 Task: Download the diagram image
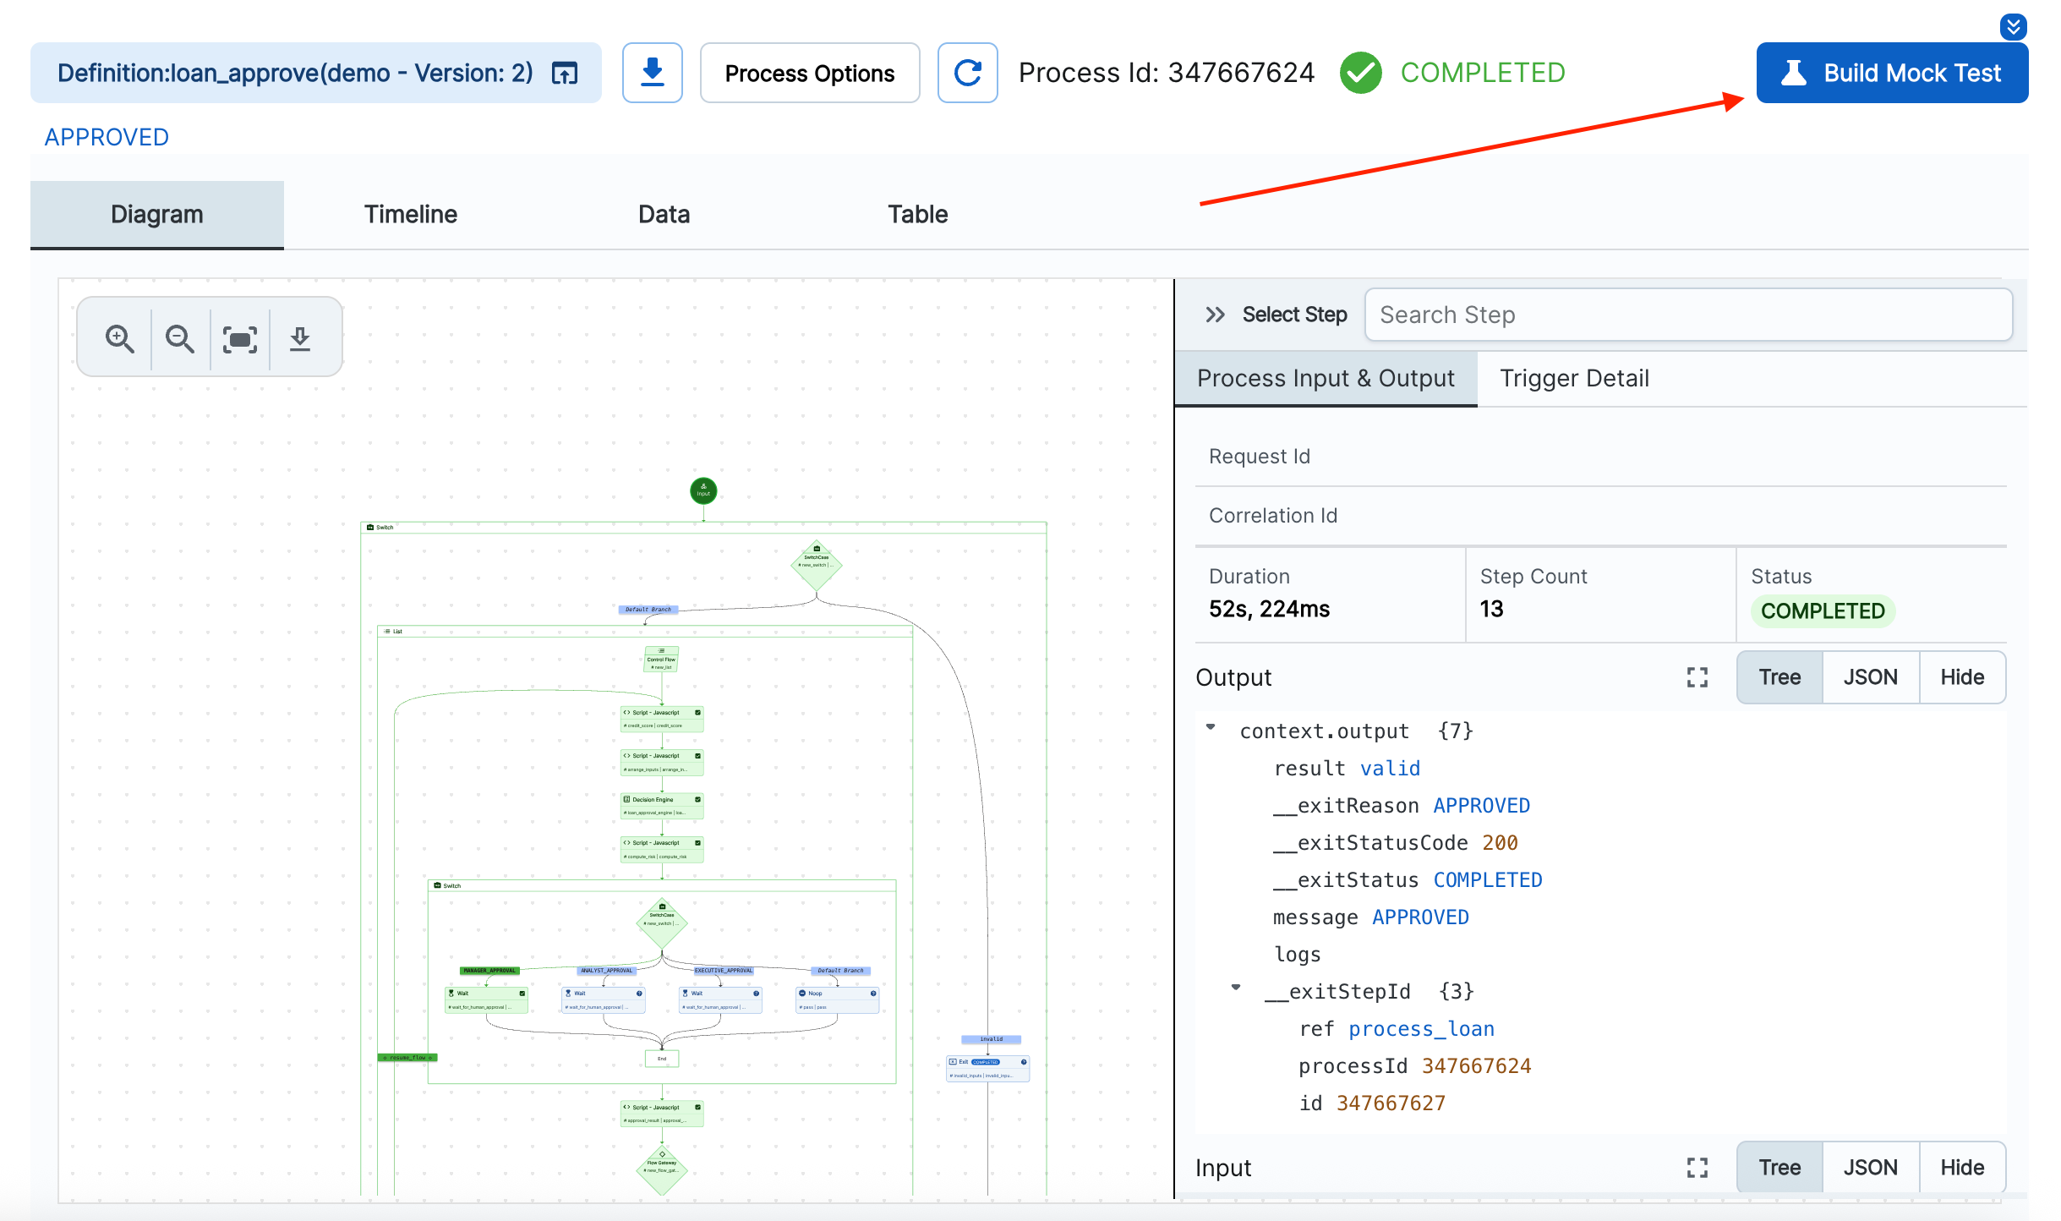pyautogui.click(x=300, y=337)
